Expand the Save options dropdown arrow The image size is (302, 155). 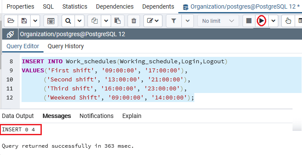(35, 21)
